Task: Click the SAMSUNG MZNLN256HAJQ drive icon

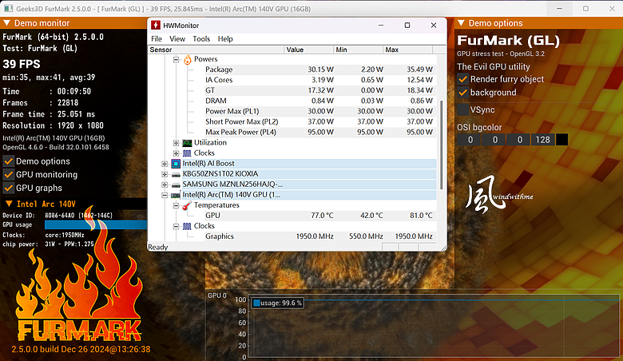Action: 176,184
